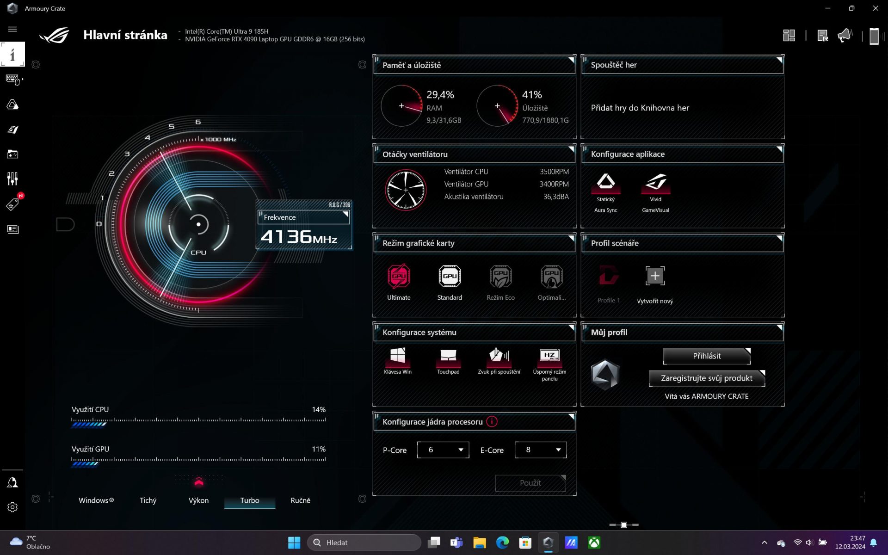This screenshot has width=888, height=555.
Task: Open File Explorer from taskbar
Action: (x=480, y=543)
